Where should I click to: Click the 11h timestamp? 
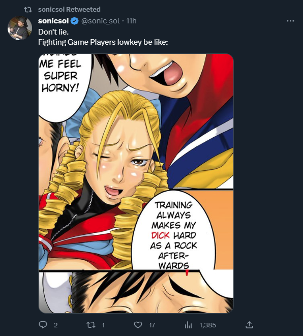click(x=131, y=21)
